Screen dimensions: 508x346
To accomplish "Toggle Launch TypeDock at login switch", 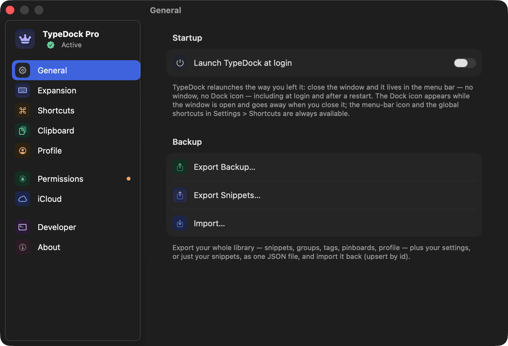I will (x=465, y=63).
